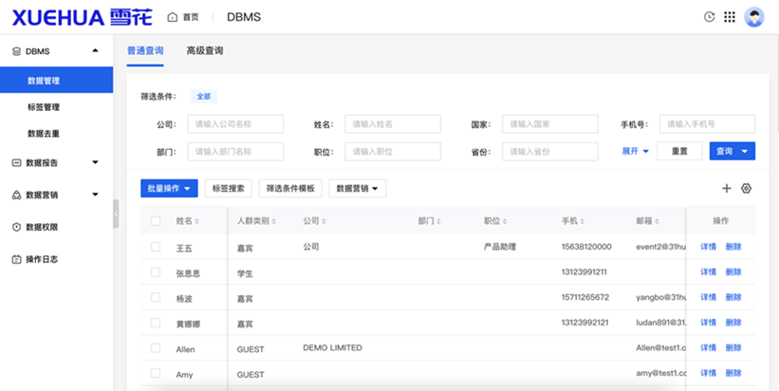Viewport: 779px width, 391px height.
Task: Open the clock history icon
Action: tap(709, 17)
